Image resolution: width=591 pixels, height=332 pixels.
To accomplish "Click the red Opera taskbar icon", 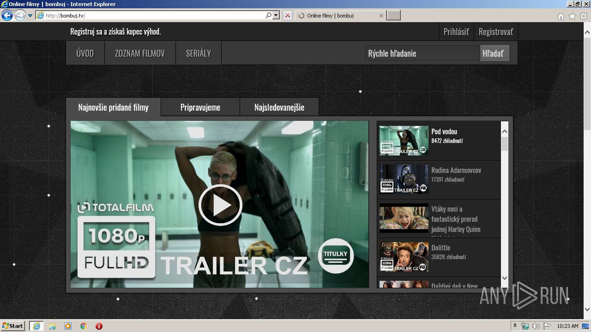I will tap(99, 326).
